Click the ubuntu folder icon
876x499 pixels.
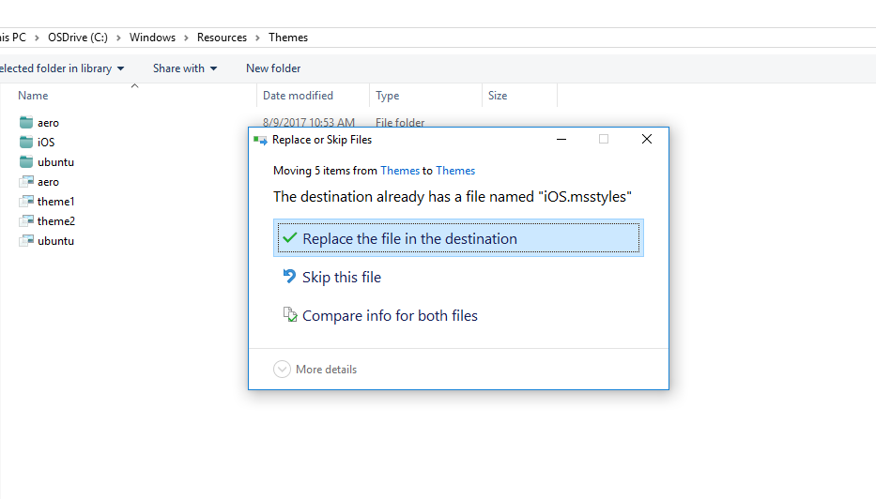click(25, 162)
